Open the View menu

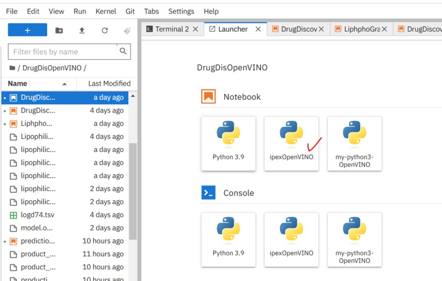click(56, 12)
